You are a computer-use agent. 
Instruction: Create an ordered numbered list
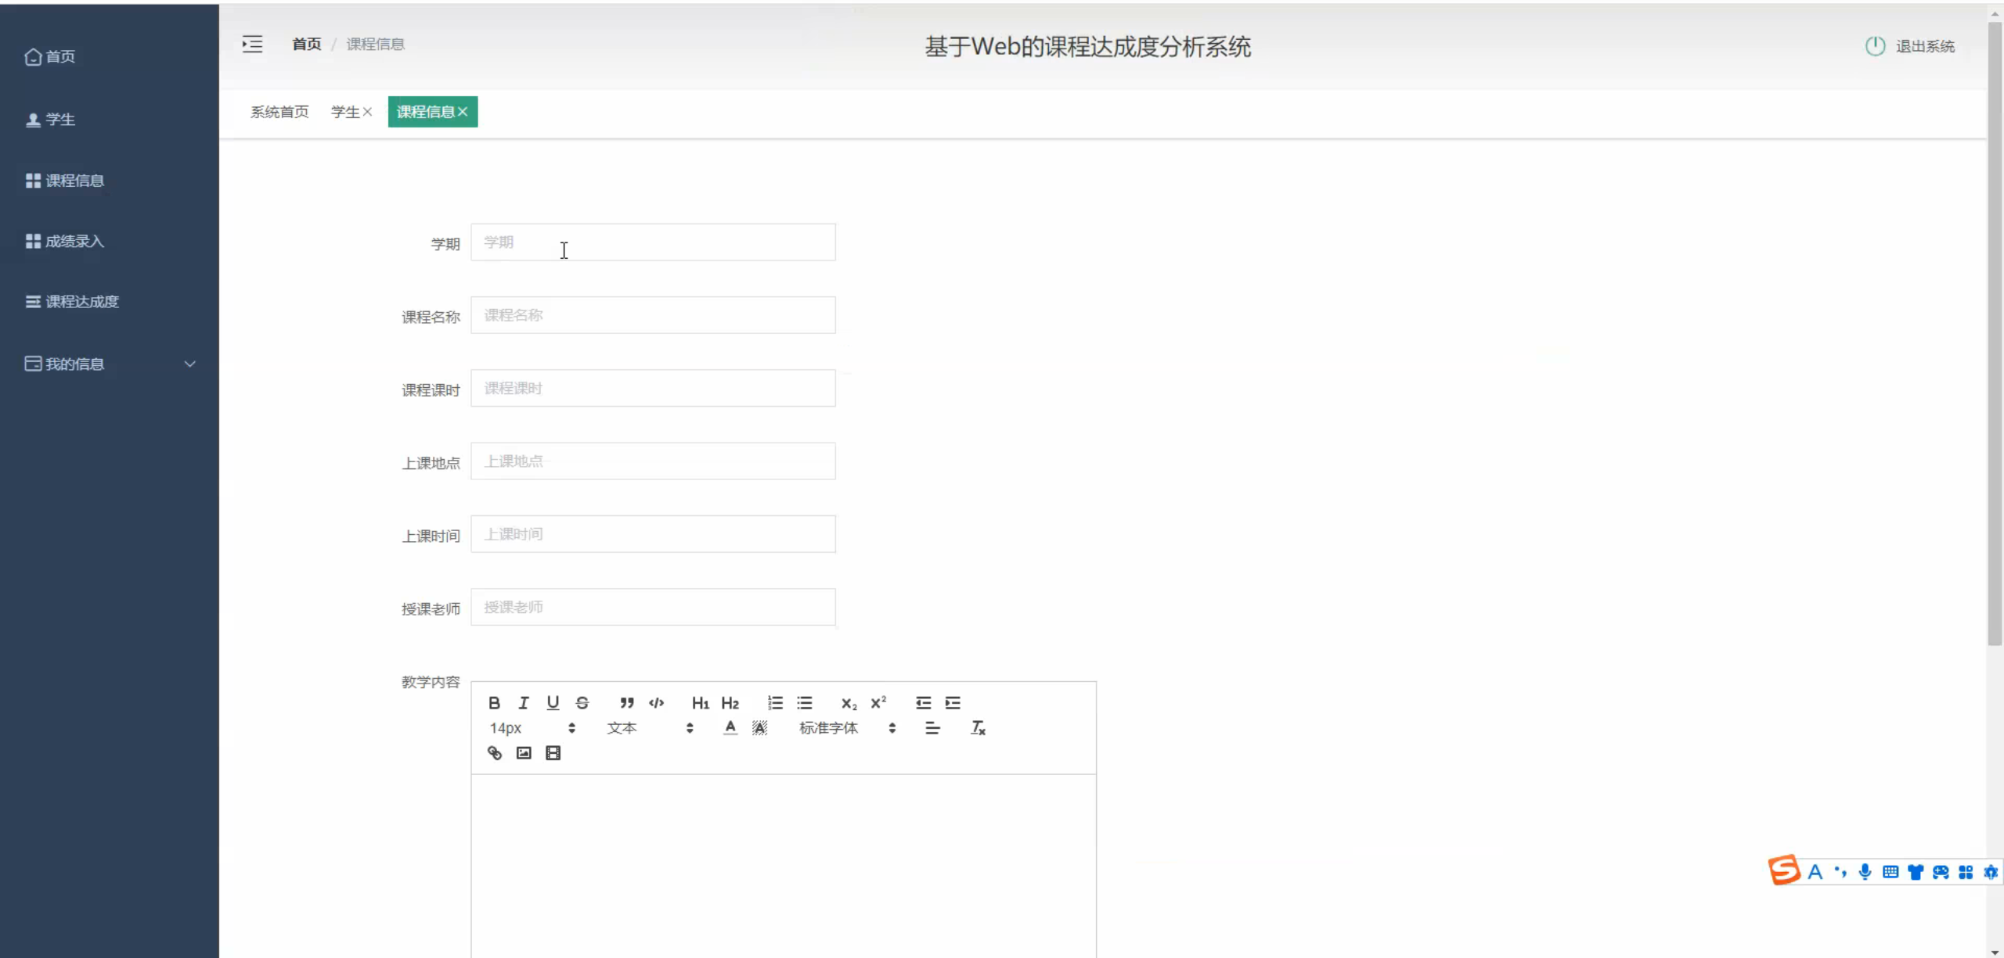(x=775, y=702)
